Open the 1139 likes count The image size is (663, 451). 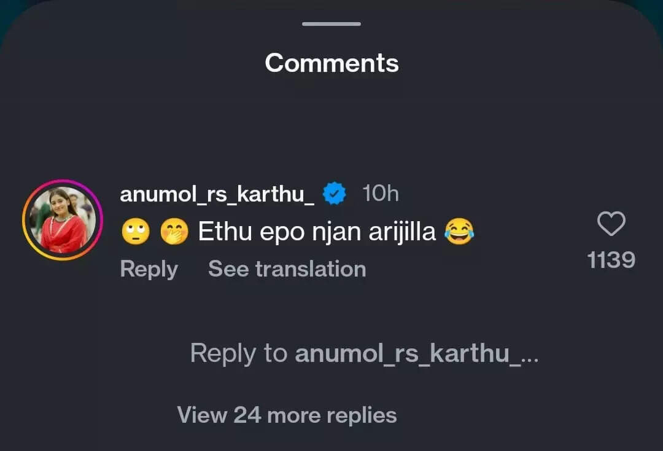click(611, 260)
